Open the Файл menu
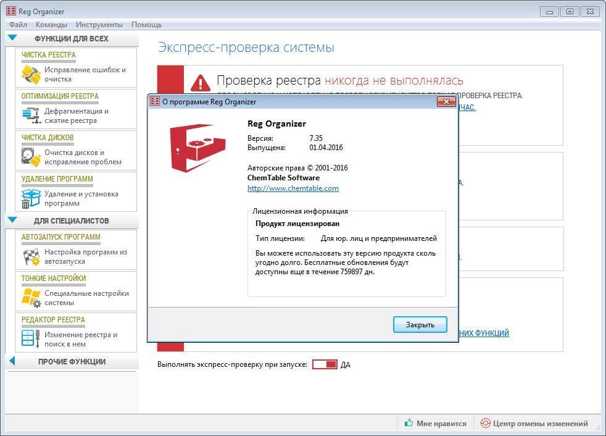This screenshot has width=606, height=436. click(18, 25)
